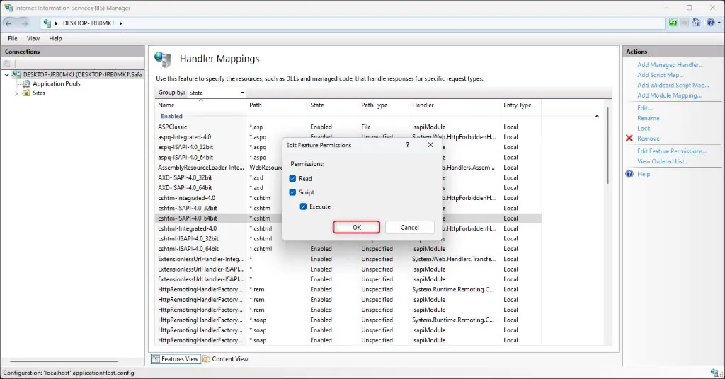
Task: Switch to the Features View tab
Action: click(176, 358)
